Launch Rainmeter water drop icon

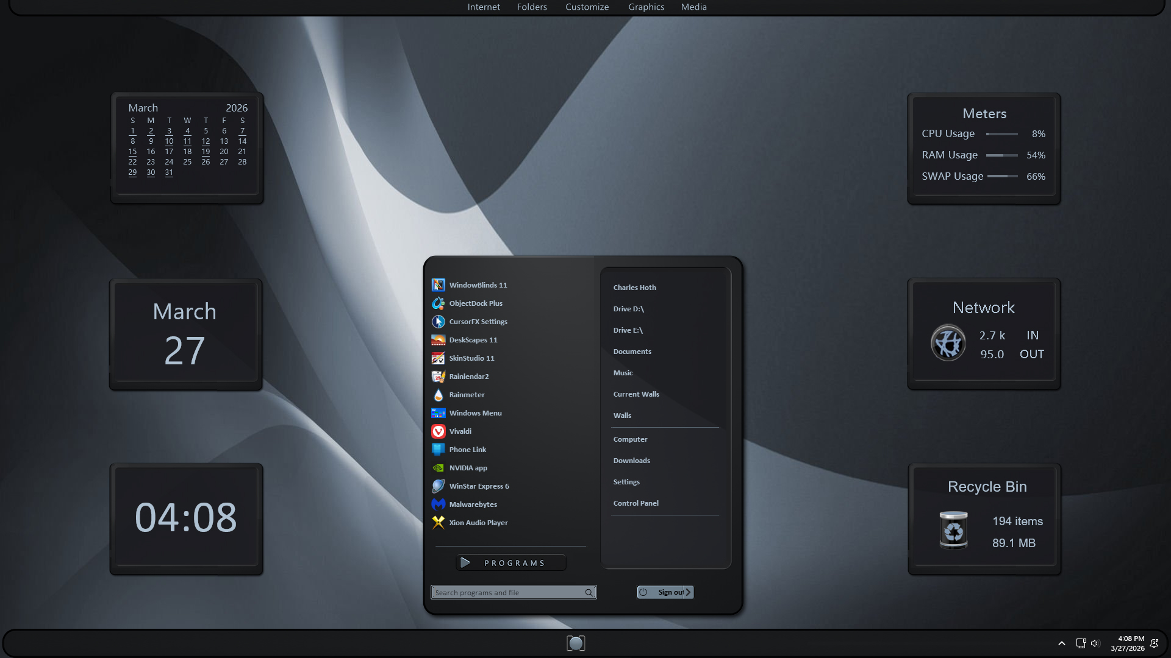click(x=438, y=395)
